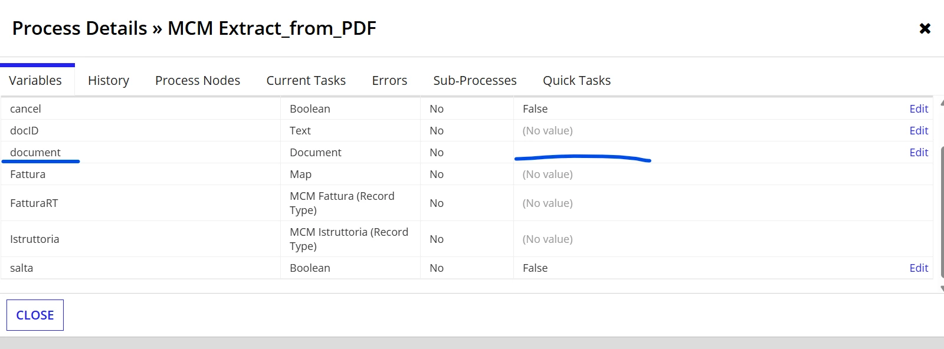View the Errors tab
944x349 pixels.
[x=389, y=80]
